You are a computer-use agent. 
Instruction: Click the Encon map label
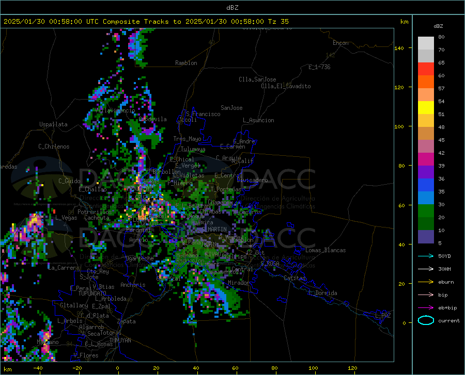click(340, 43)
